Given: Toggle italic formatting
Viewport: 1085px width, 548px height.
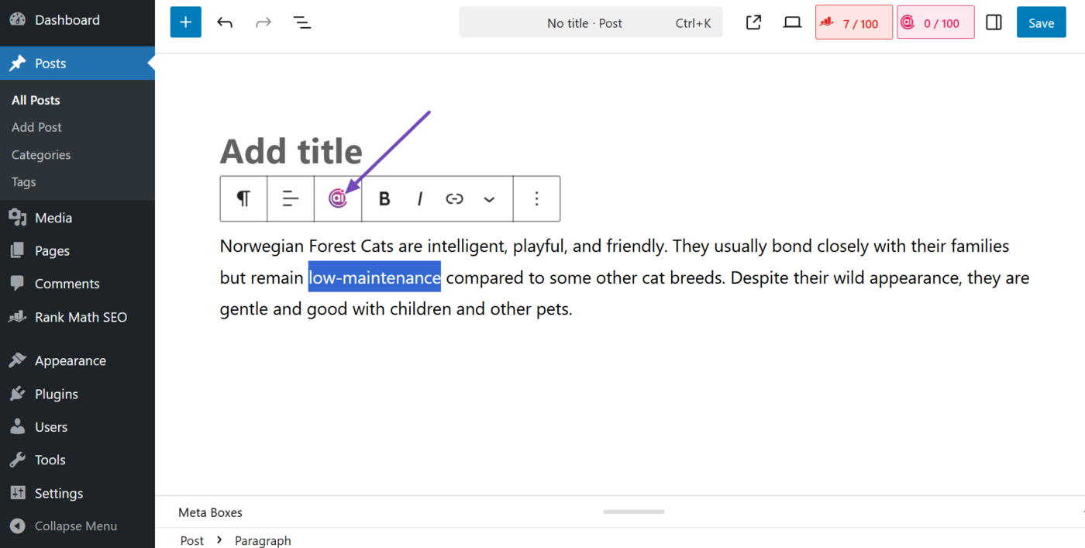Looking at the screenshot, I should click(x=419, y=198).
